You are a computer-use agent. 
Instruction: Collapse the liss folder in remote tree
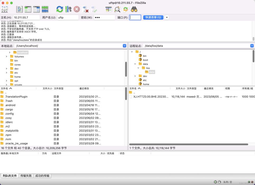(138, 68)
